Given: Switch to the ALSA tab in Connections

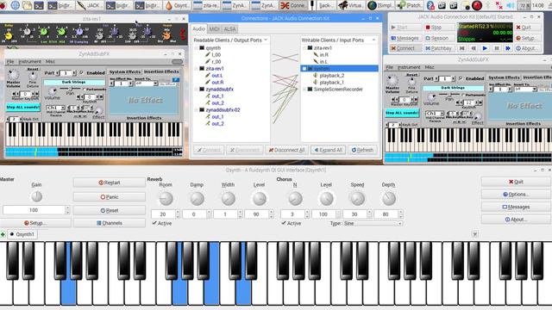Looking at the screenshot, I should point(229,29).
